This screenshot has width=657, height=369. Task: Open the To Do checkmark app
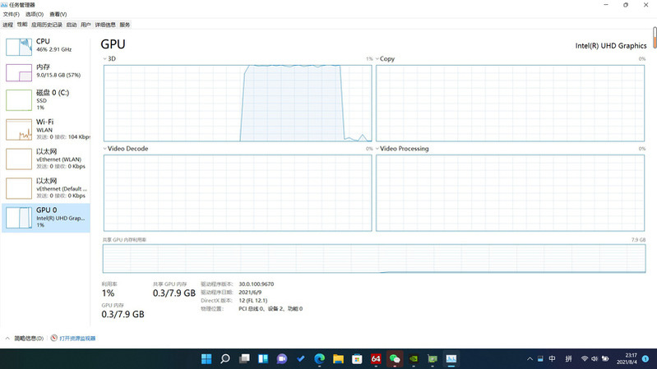click(301, 359)
